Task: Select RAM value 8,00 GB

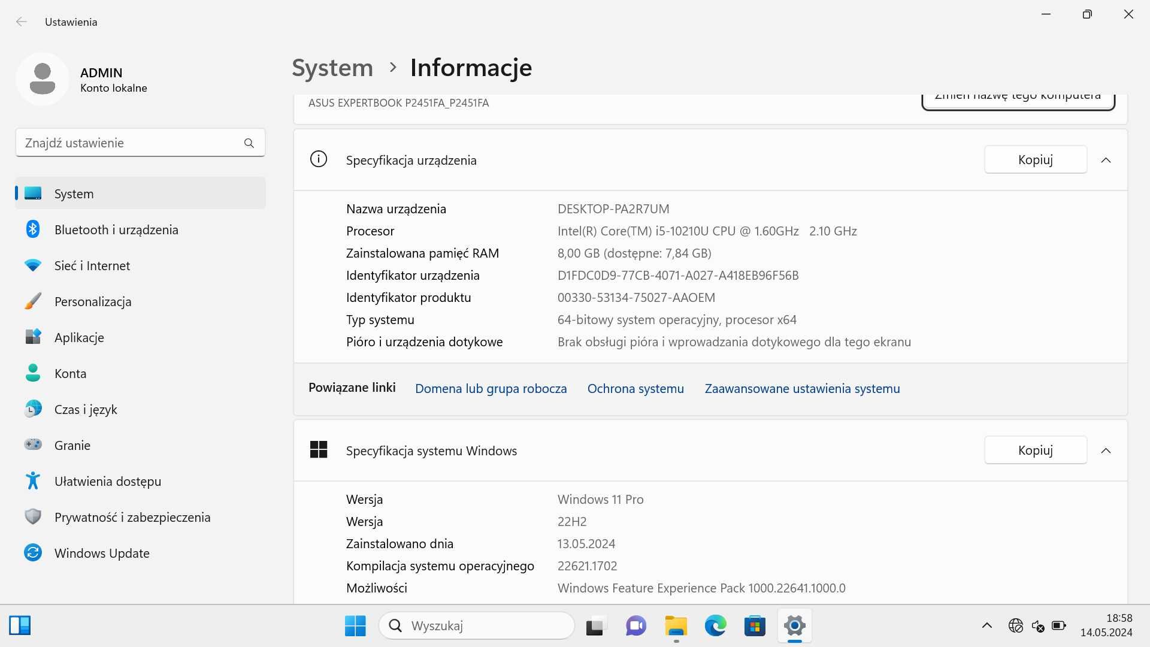Action: [x=634, y=253]
